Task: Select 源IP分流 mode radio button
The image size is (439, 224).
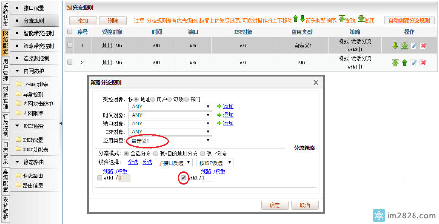Action: point(202,153)
